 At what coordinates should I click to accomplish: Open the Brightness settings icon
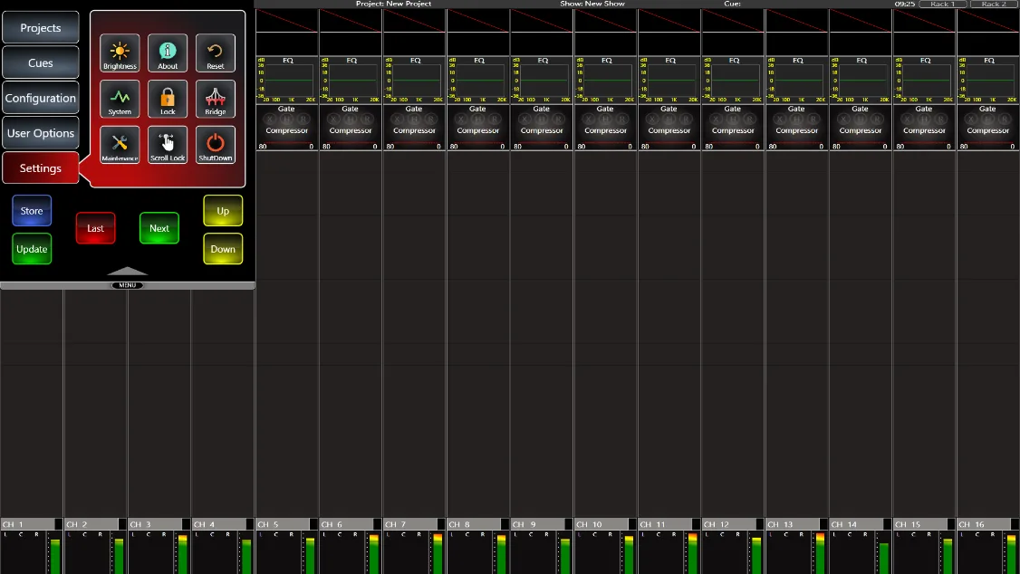point(120,53)
